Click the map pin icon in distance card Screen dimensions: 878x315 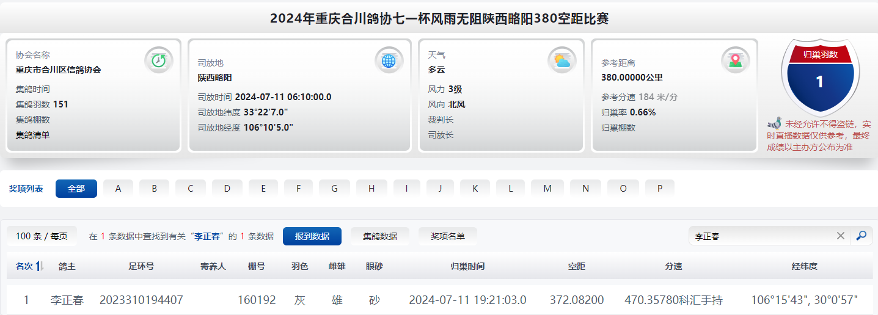click(x=735, y=60)
